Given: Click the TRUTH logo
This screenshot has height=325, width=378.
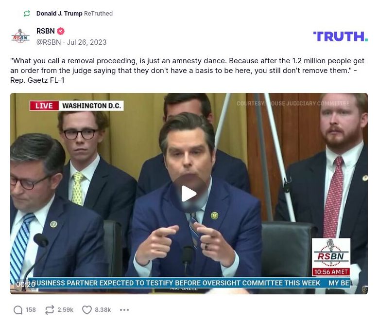Looking at the screenshot, I should click(x=341, y=36).
